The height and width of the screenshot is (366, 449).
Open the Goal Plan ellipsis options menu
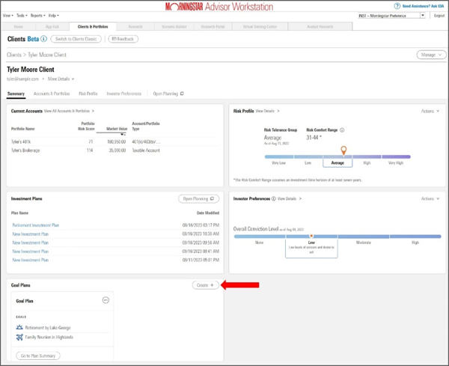[x=106, y=300]
